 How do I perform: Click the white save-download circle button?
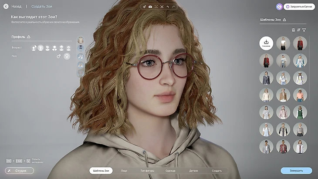266,43
